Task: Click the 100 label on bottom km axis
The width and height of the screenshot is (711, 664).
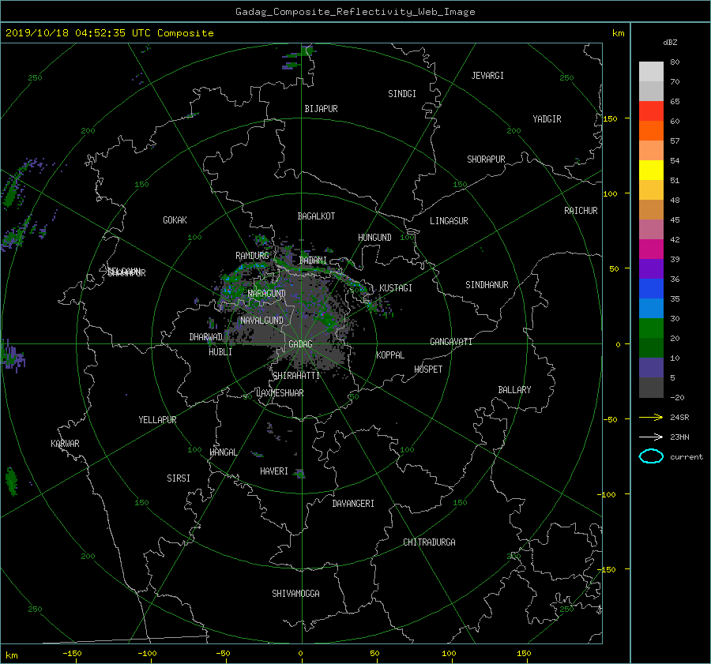Action: [449, 653]
